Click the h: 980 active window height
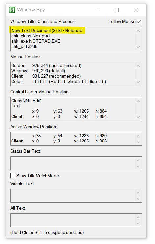The height and width of the screenshot is (244, 155). tap(101, 136)
